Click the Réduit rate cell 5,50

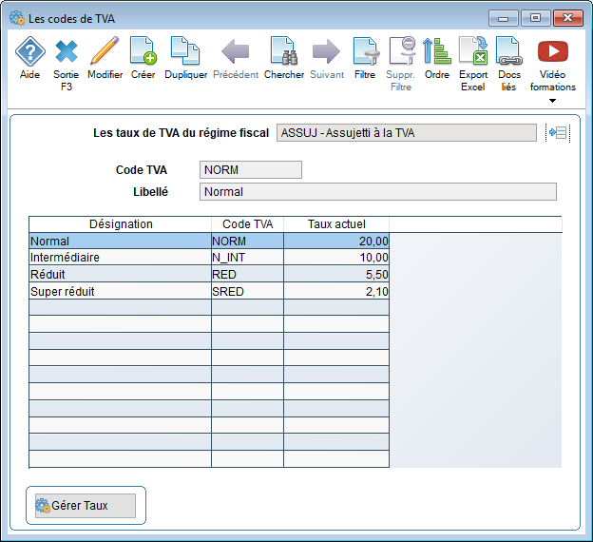336,274
